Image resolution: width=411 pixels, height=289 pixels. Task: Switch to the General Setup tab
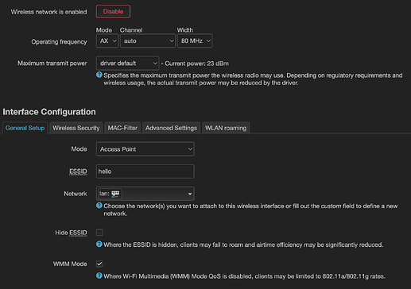pos(25,128)
